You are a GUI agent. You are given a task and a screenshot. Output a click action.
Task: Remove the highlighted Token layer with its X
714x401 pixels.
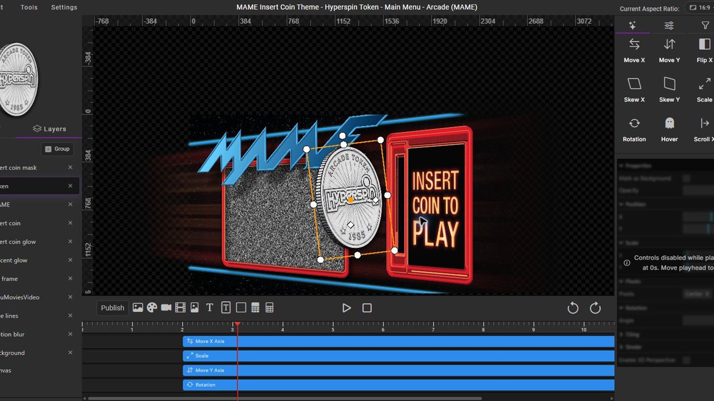70,186
